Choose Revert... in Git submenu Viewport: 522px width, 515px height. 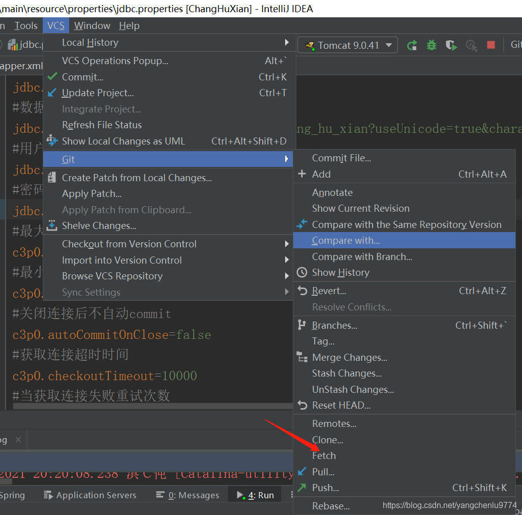click(x=405, y=291)
